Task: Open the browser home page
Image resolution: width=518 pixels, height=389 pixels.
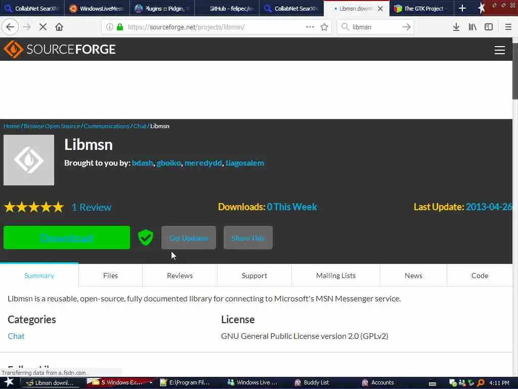Action: click(x=59, y=27)
